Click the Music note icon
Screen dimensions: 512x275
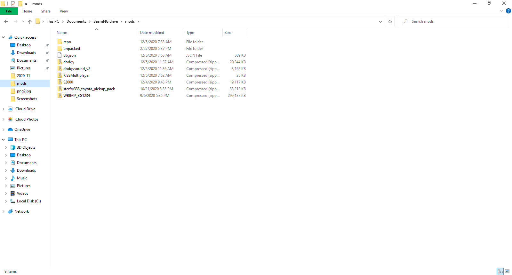13,178
